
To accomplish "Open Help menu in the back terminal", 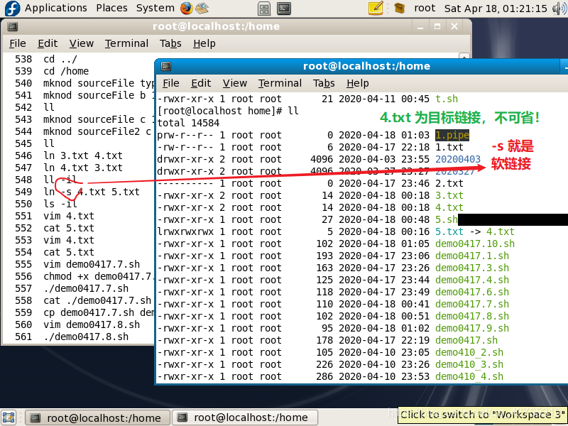I will [x=204, y=43].
